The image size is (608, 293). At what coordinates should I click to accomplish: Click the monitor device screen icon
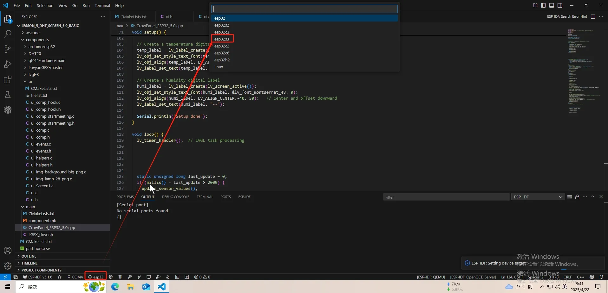click(148, 277)
